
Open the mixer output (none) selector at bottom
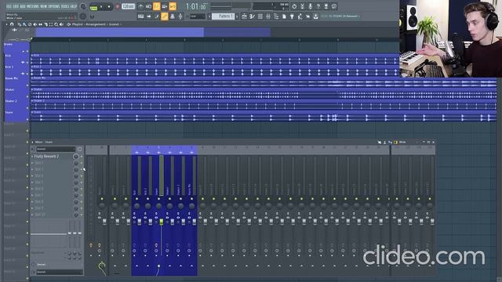[x=60, y=272]
